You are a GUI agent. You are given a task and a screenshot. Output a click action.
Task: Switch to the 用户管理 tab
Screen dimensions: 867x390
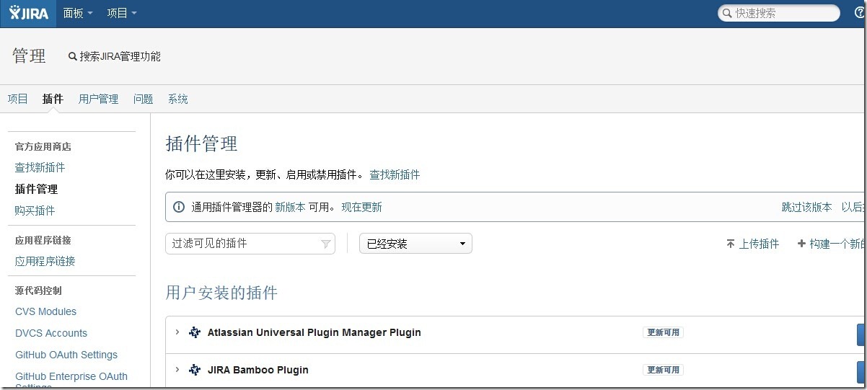98,99
